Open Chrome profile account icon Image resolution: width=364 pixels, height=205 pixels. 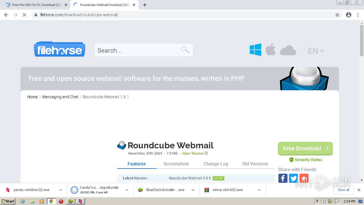(349, 15)
